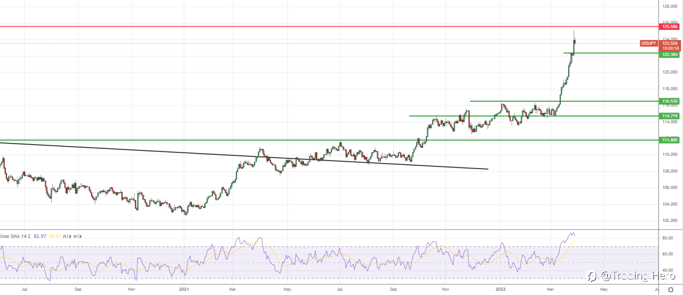Select the green horizontal line at 116.530
This screenshot has width=683, height=295.
click(x=565, y=101)
